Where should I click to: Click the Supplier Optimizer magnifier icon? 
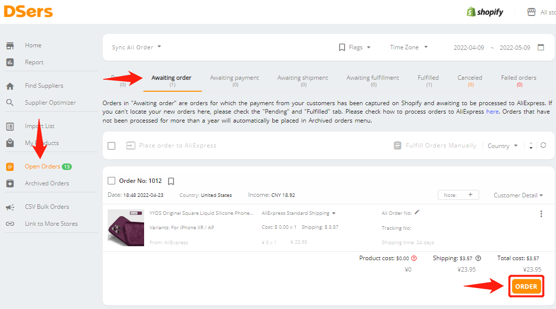(10, 102)
